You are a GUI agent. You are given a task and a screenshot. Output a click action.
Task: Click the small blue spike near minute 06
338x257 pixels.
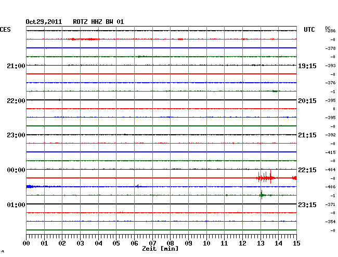tap(138, 186)
